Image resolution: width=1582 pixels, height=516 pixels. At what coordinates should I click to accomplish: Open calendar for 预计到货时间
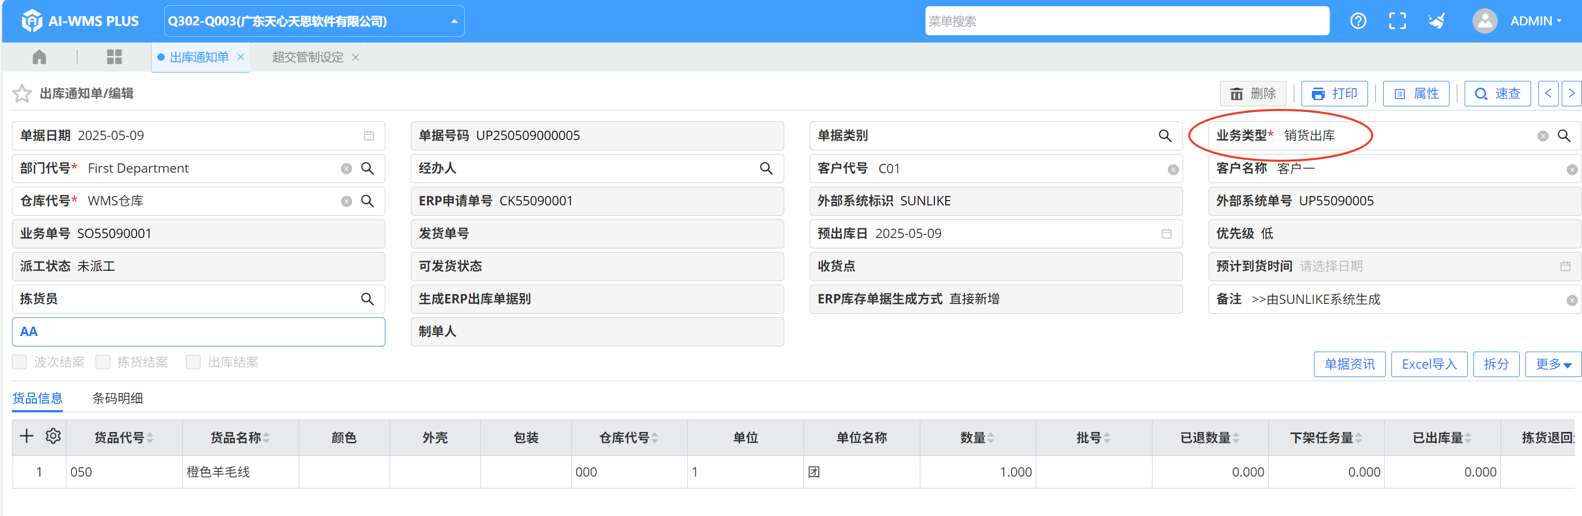[1565, 266]
